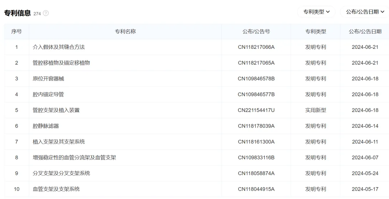
Task: Click the 实用新型 patent type cell
Action: (x=316, y=110)
